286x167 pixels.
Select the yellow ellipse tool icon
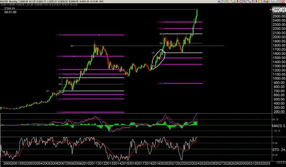point(260,1)
